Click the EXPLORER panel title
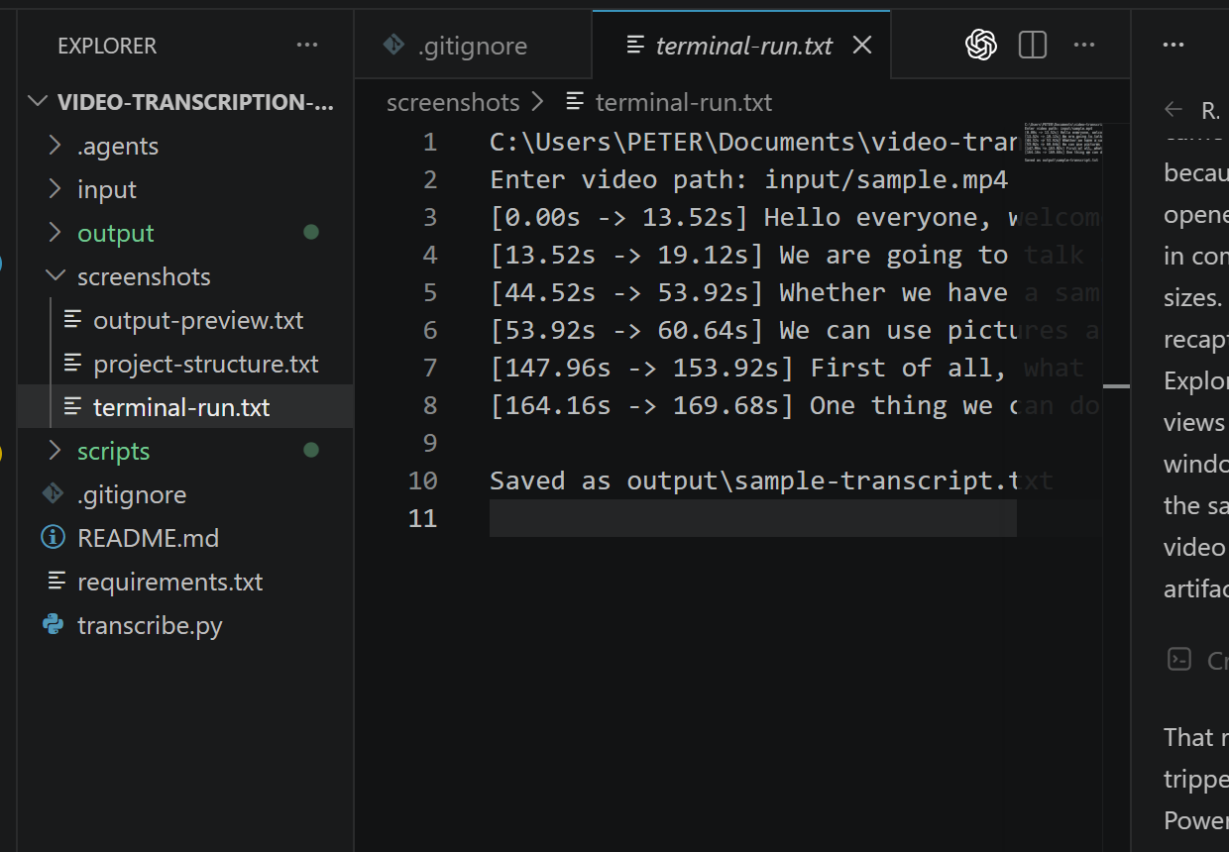 tap(107, 46)
